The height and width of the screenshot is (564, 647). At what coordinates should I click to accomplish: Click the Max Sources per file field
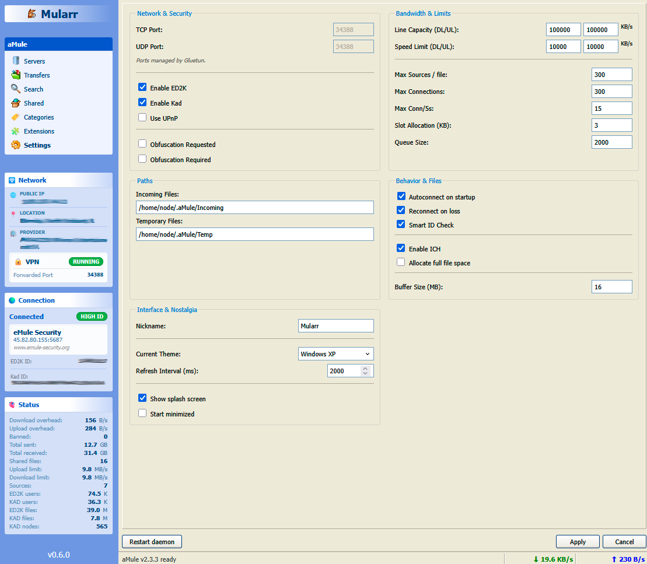611,75
